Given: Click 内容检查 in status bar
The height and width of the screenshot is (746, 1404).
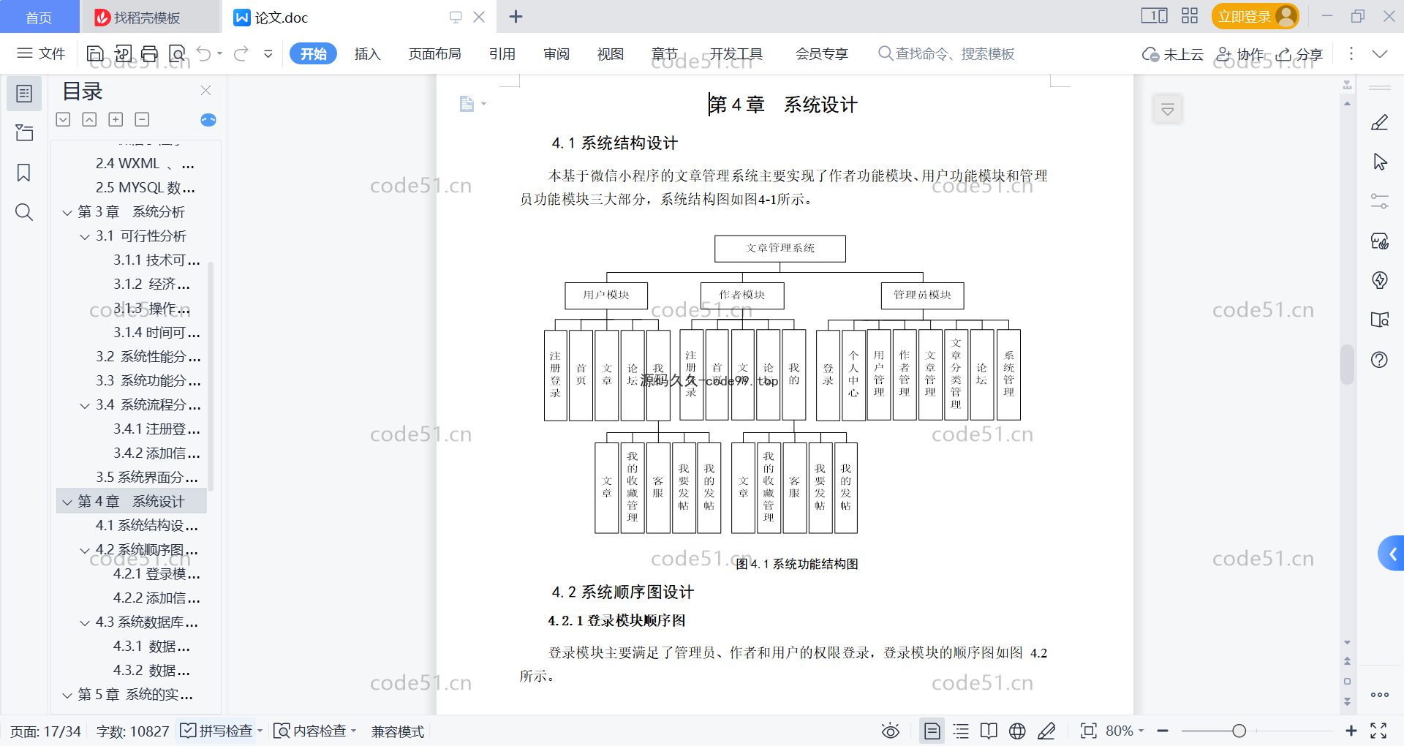Looking at the screenshot, I should coord(314,731).
